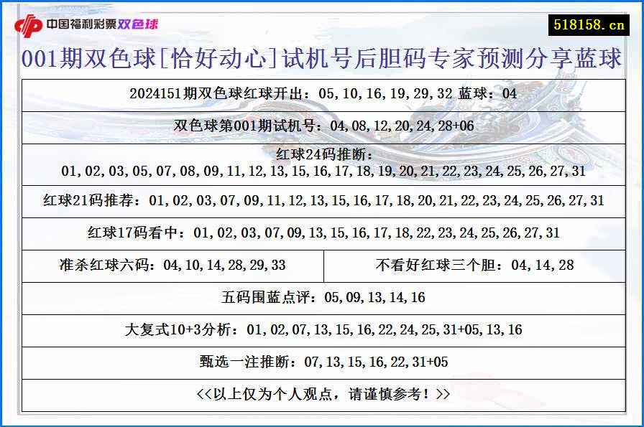
Task: Click the 双色球 logo text graphic
Action: (138, 23)
